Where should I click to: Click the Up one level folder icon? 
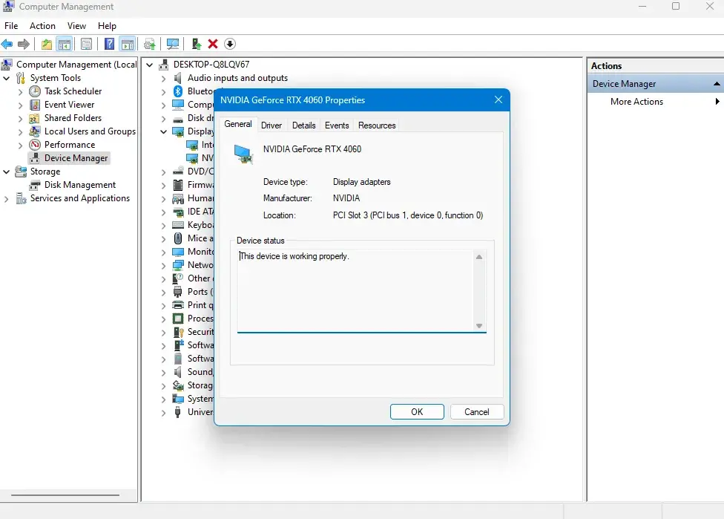46,45
